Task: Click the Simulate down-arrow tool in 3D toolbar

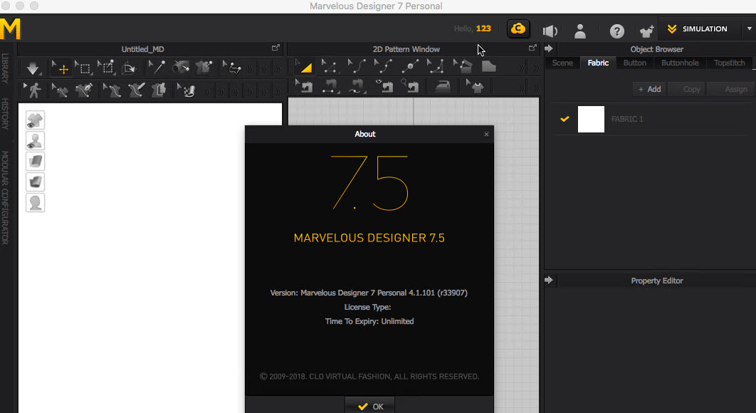Action: [x=33, y=68]
